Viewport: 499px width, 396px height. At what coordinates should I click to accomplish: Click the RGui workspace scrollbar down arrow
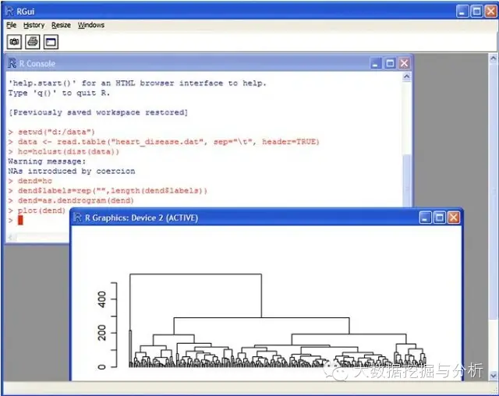[493, 376]
